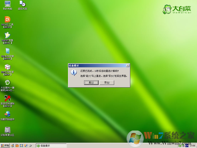Click the first quick launch icon beside 开始
Image resolution: width=197 pixels, height=148 pixels.
pyautogui.click(x=12, y=146)
